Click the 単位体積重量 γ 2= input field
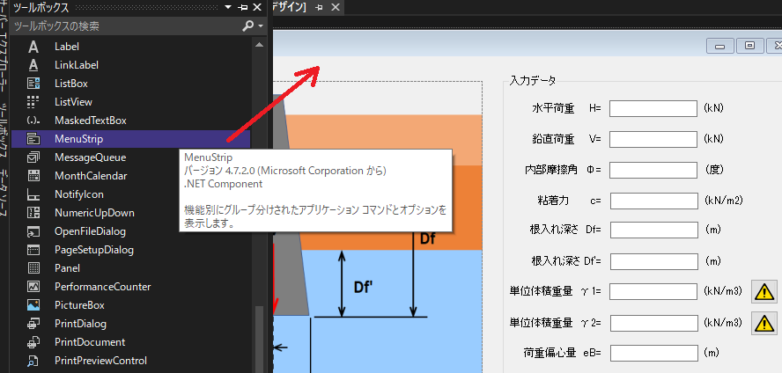The height and width of the screenshot is (373, 782). pos(653,323)
